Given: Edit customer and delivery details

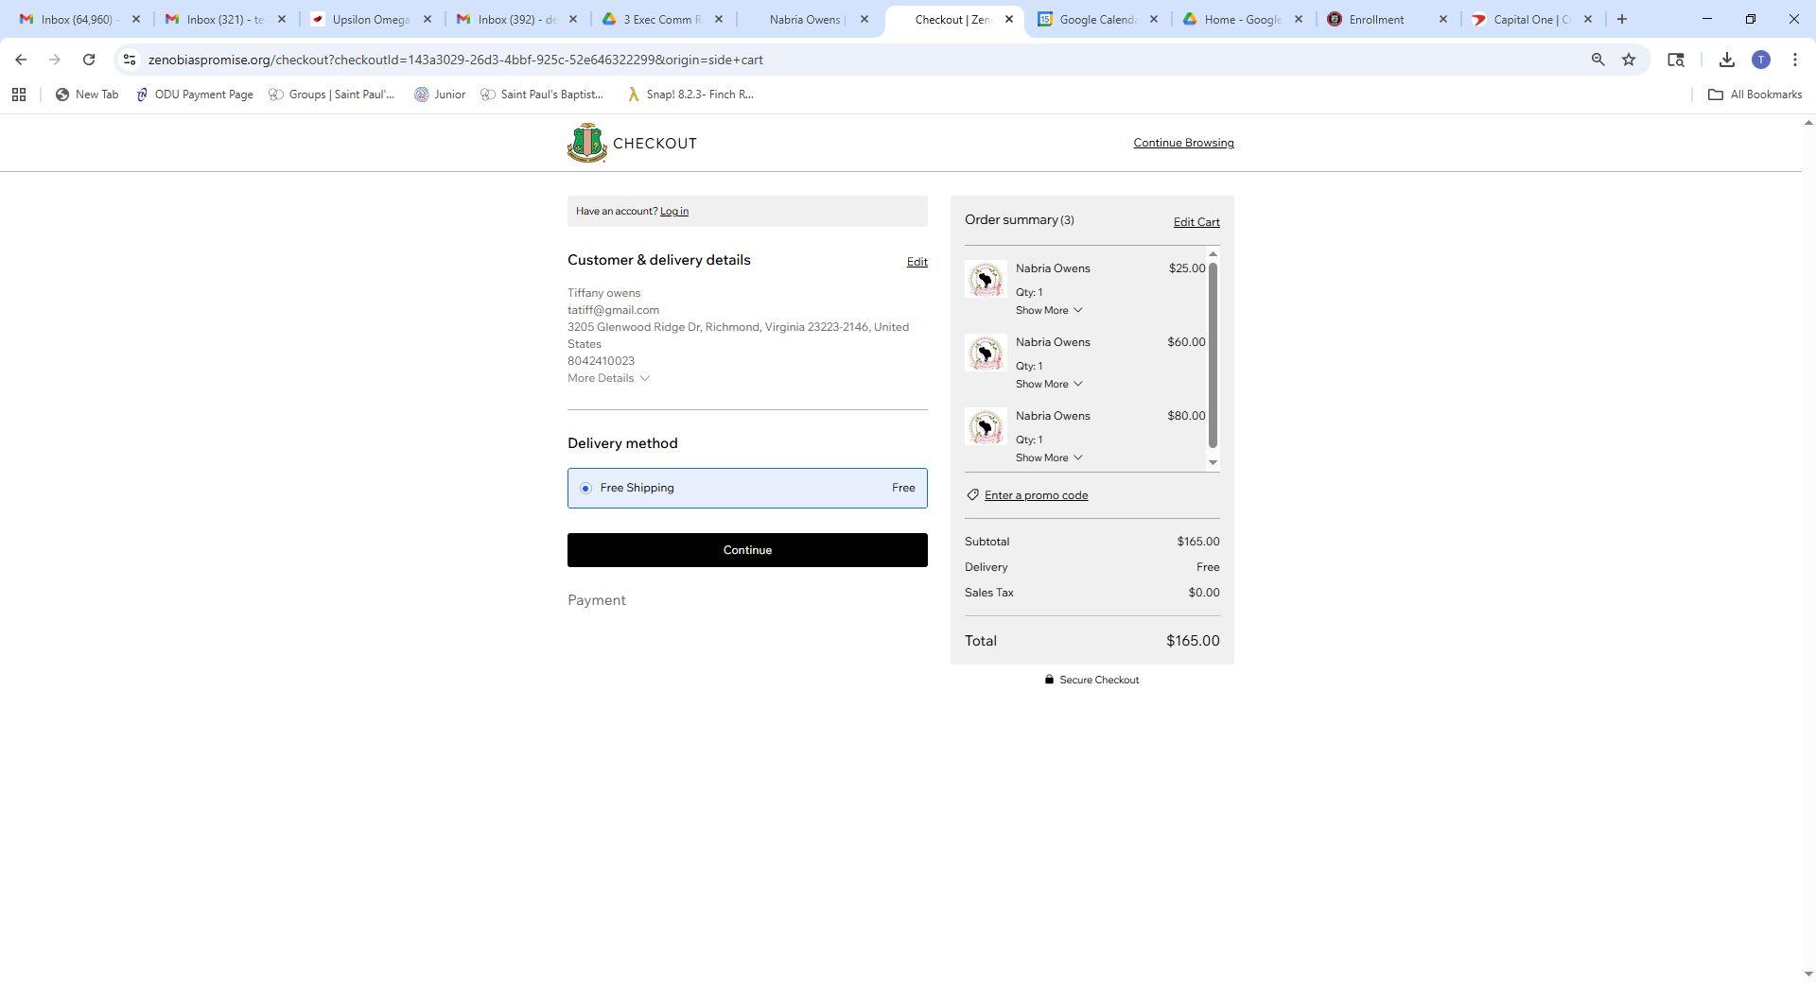Looking at the screenshot, I should click(917, 262).
